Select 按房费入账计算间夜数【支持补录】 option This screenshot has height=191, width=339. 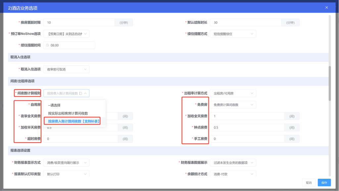point(74,120)
